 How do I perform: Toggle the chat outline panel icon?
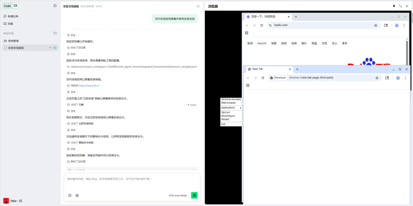(198, 6)
